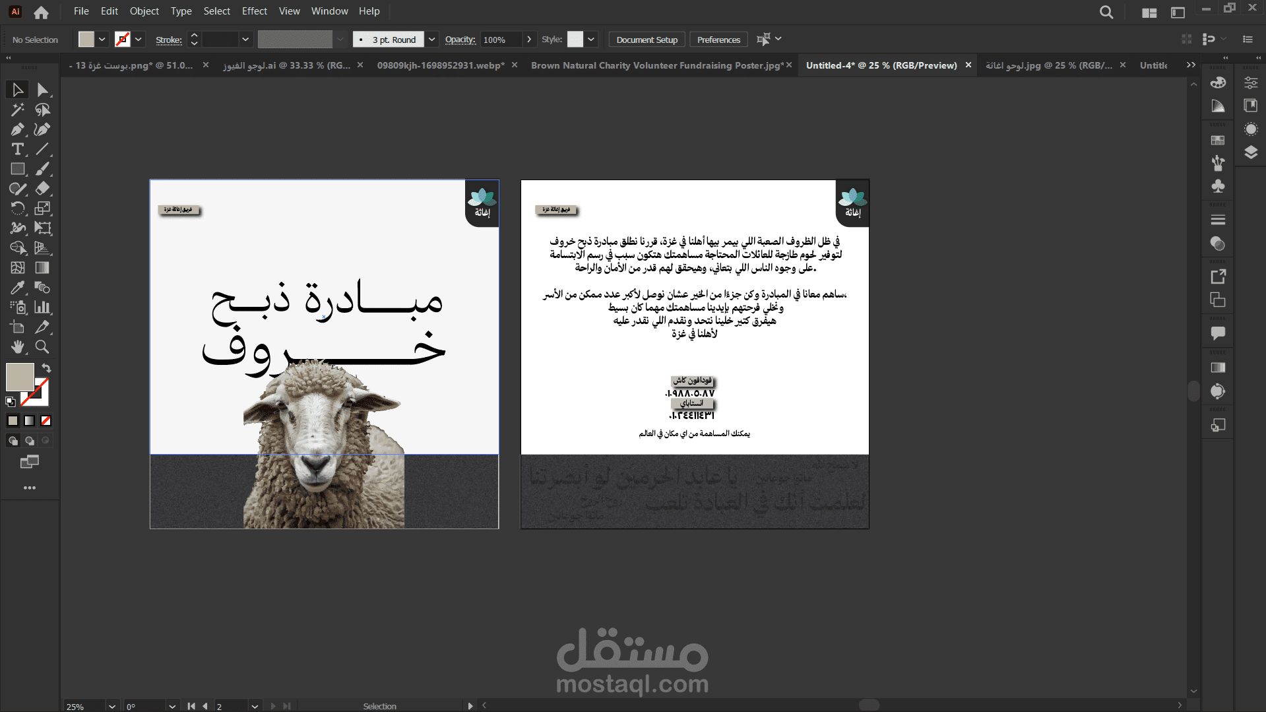Expand the artboard number dropdown
The height and width of the screenshot is (712, 1266).
pyautogui.click(x=255, y=706)
